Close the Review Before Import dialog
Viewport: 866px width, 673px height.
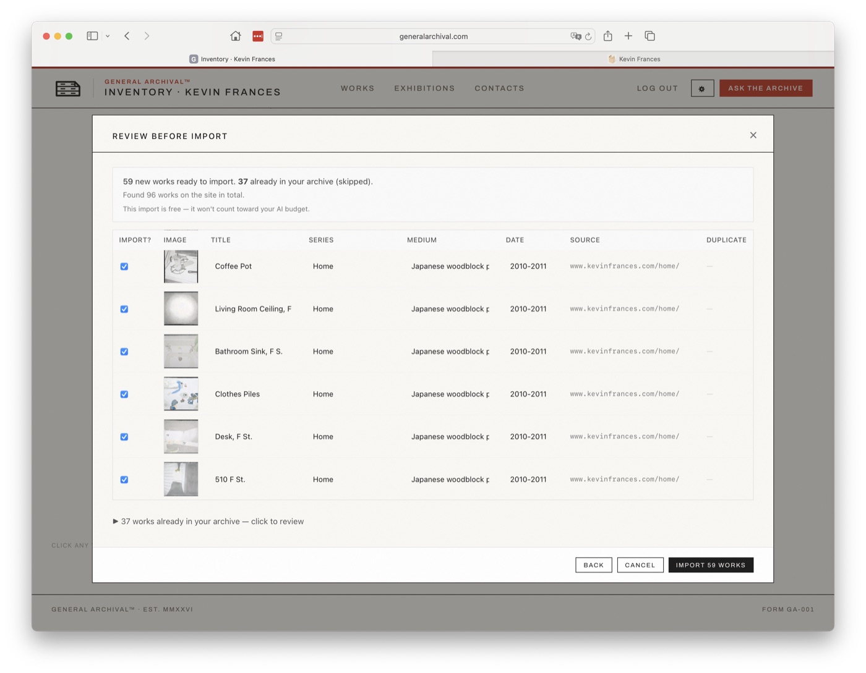tap(753, 135)
